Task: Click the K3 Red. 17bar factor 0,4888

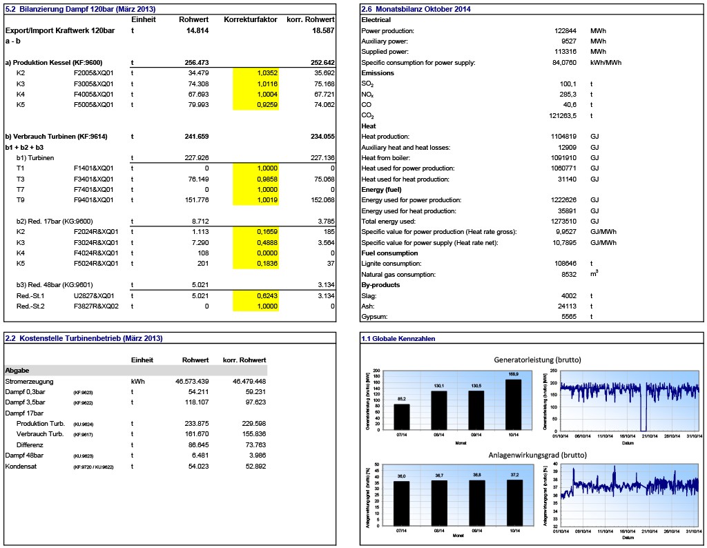Action: click(256, 243)
